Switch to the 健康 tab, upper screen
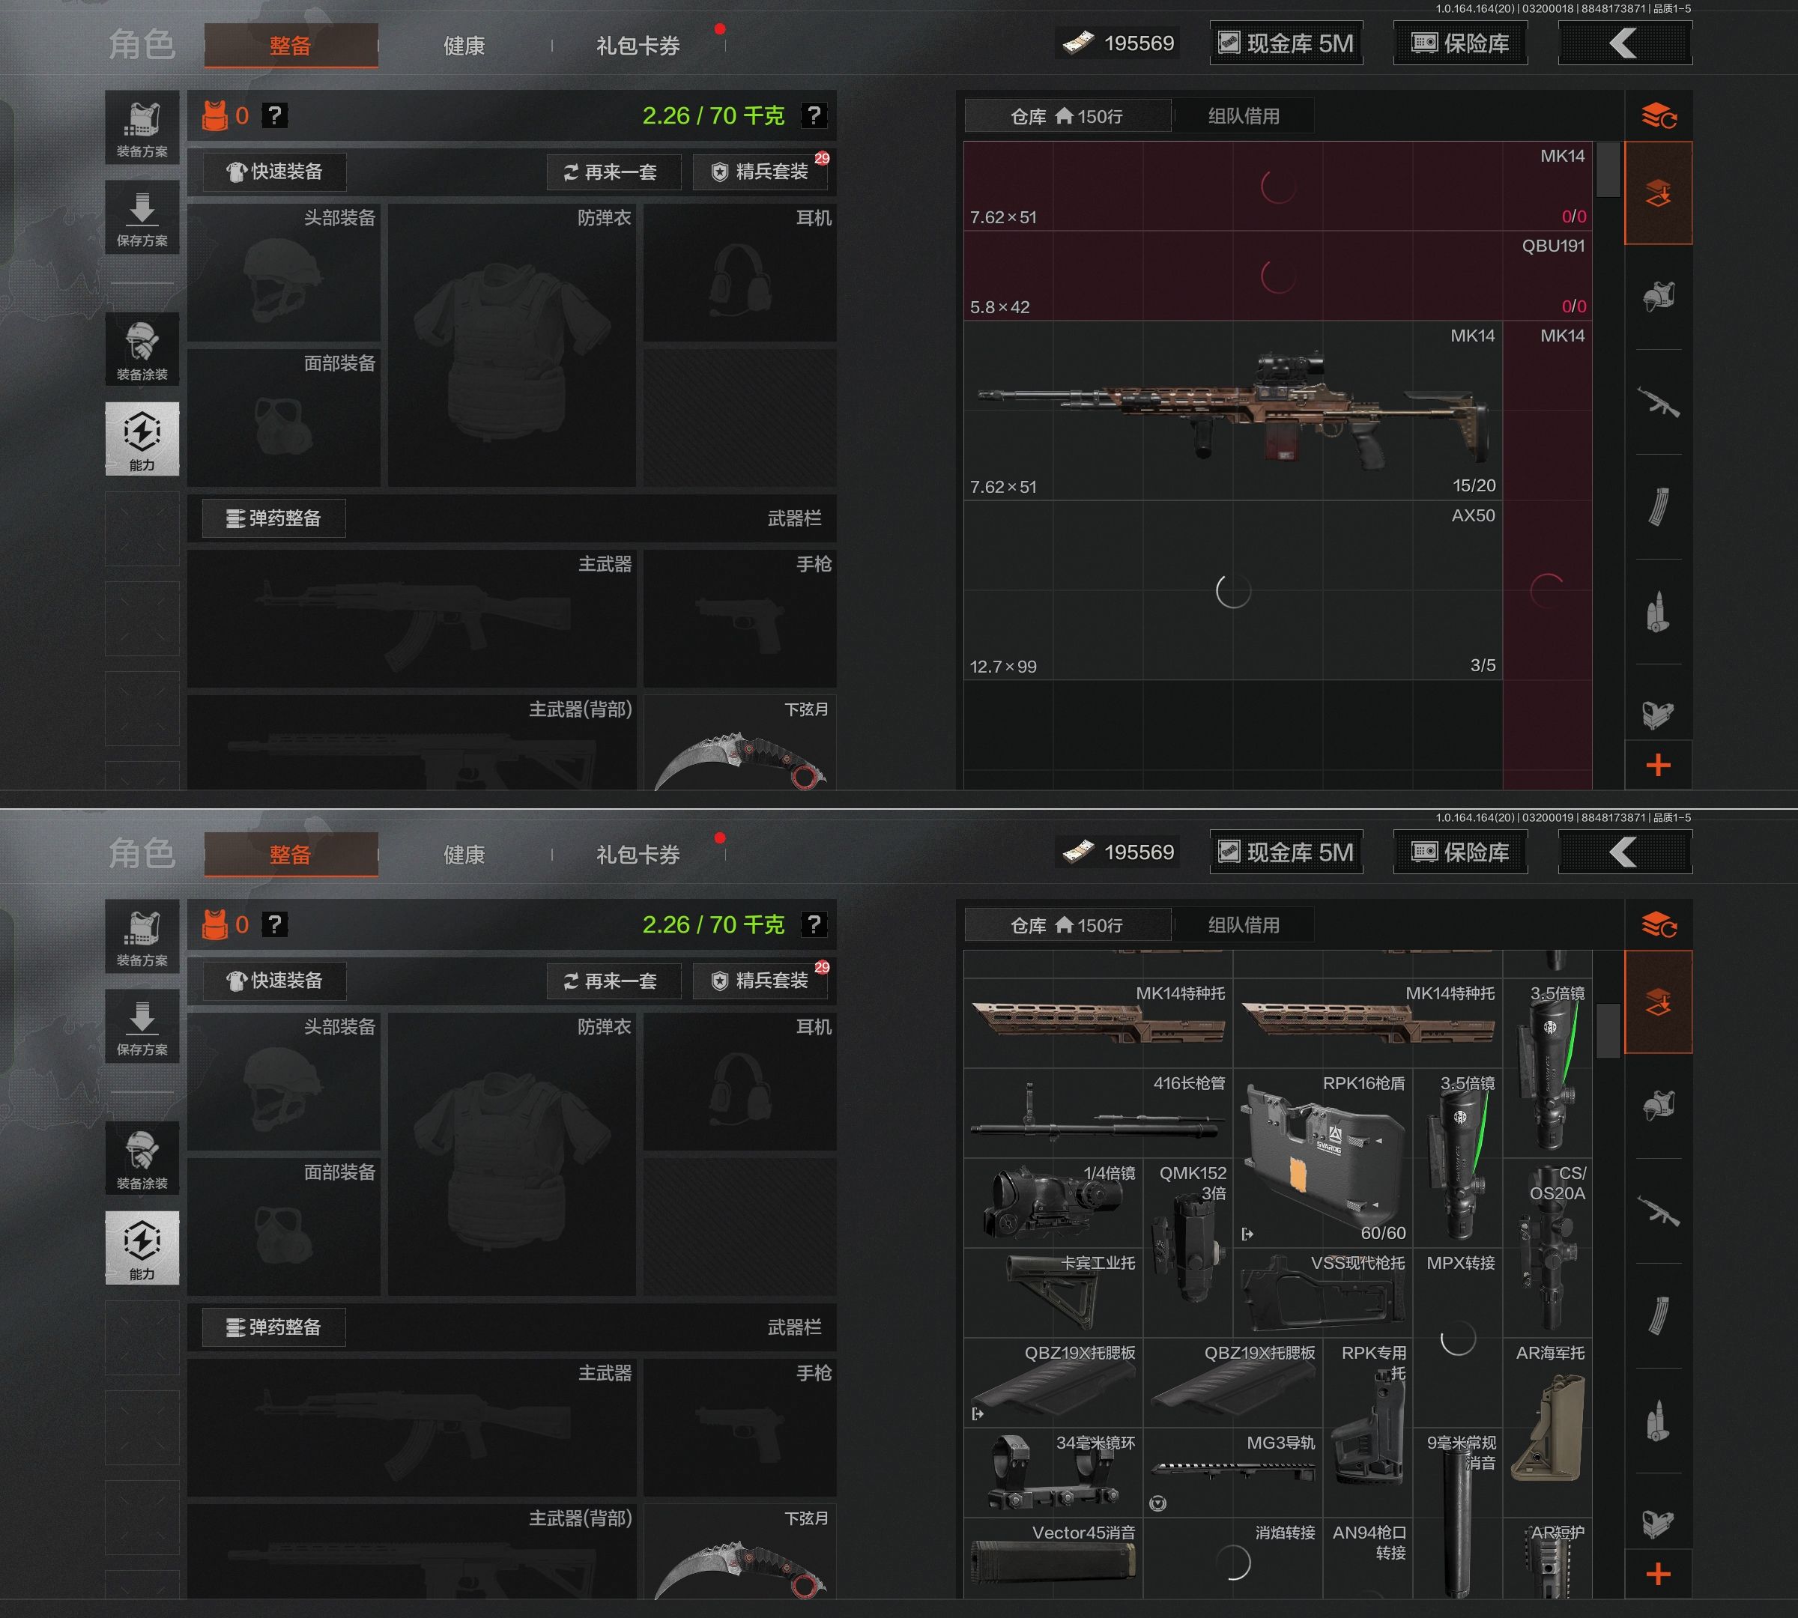1798x1618 pixels. tap(463, 46)
